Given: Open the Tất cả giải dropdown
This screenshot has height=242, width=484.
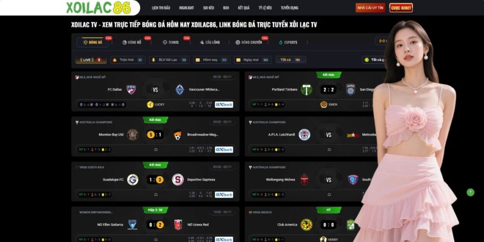Looking at the screenshot, I should click(x=374, y=60).
